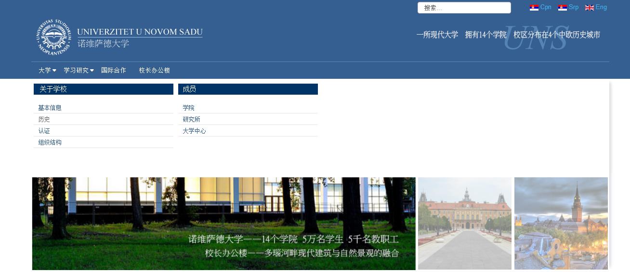Open 组织结构 in the submenu
630x272 pixels.
click(x=50, y=142)
